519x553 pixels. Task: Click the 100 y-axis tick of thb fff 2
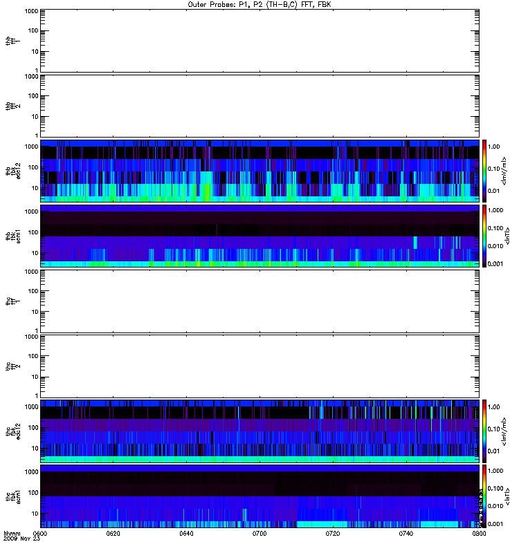33,96
